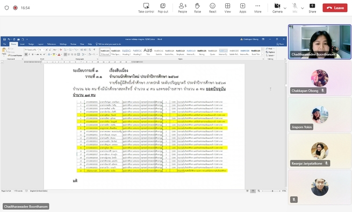Select Chakkapan Obong's participant tile
Screen dimensions: 352x212
click(x=320, y=78)
